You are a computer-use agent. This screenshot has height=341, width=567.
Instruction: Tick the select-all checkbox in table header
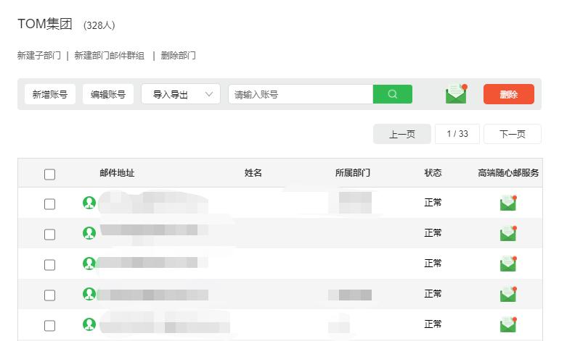click(x=49, y=174)
